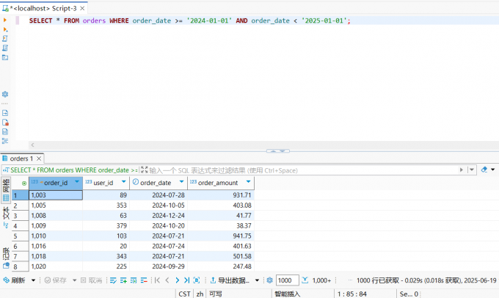The width and height of the screenshot is (499, 298).
Task: Click the CST timezone status bar entry
Action: point(184,294)
